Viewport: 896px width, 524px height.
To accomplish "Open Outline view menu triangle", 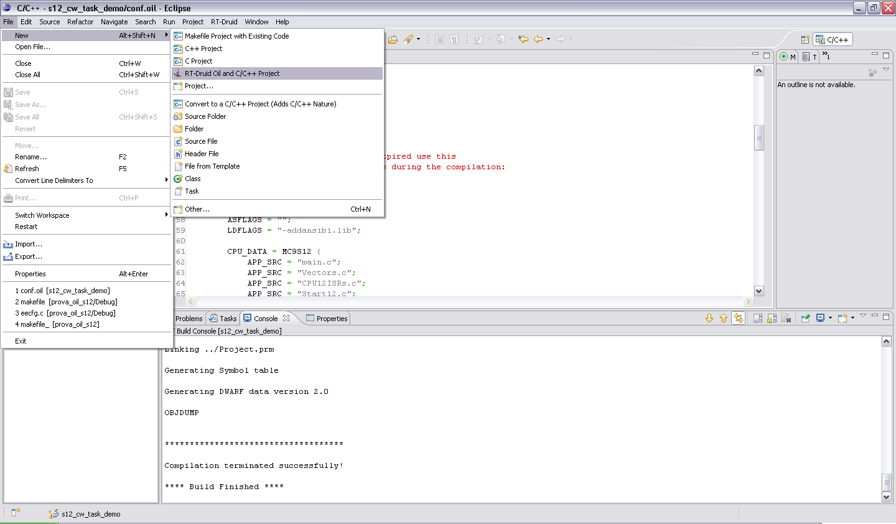I will [x=886, y=70].
